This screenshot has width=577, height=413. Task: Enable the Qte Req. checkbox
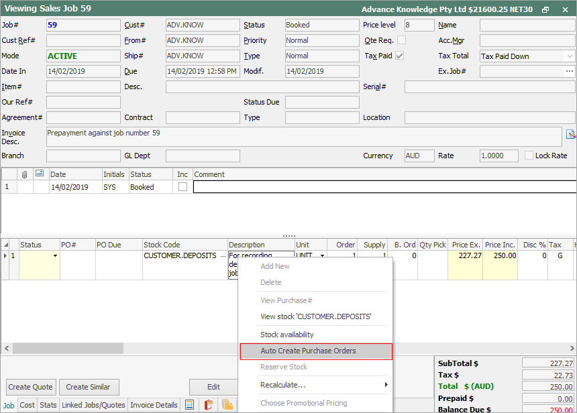coord(401,40)
